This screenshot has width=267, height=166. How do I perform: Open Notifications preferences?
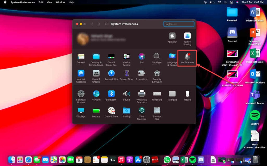[187, 58]
